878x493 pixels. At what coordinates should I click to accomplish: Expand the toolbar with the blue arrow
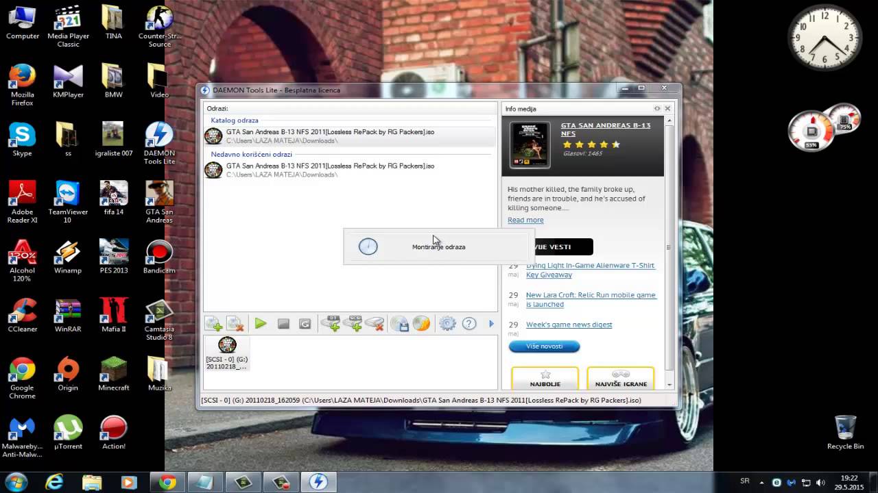tap(491, 324)
